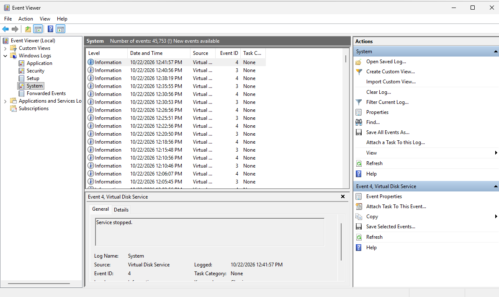Click Attach a Task To this Log...
499x297 pixels.
pyautogui.click(x=395, y=142)
